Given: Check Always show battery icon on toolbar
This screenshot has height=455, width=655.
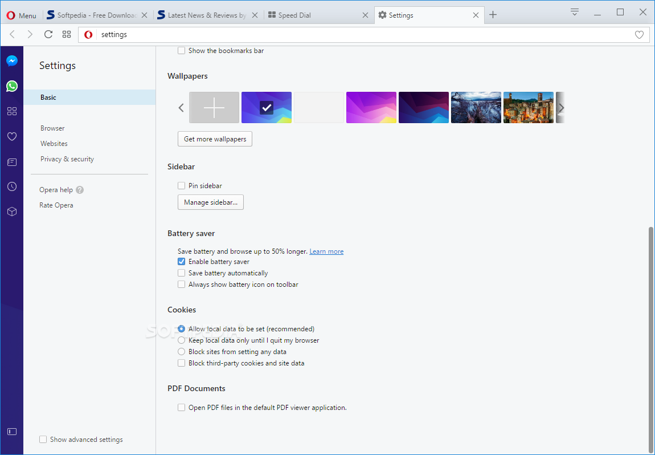Looking at the screenshot, I should tap(181, 285).
